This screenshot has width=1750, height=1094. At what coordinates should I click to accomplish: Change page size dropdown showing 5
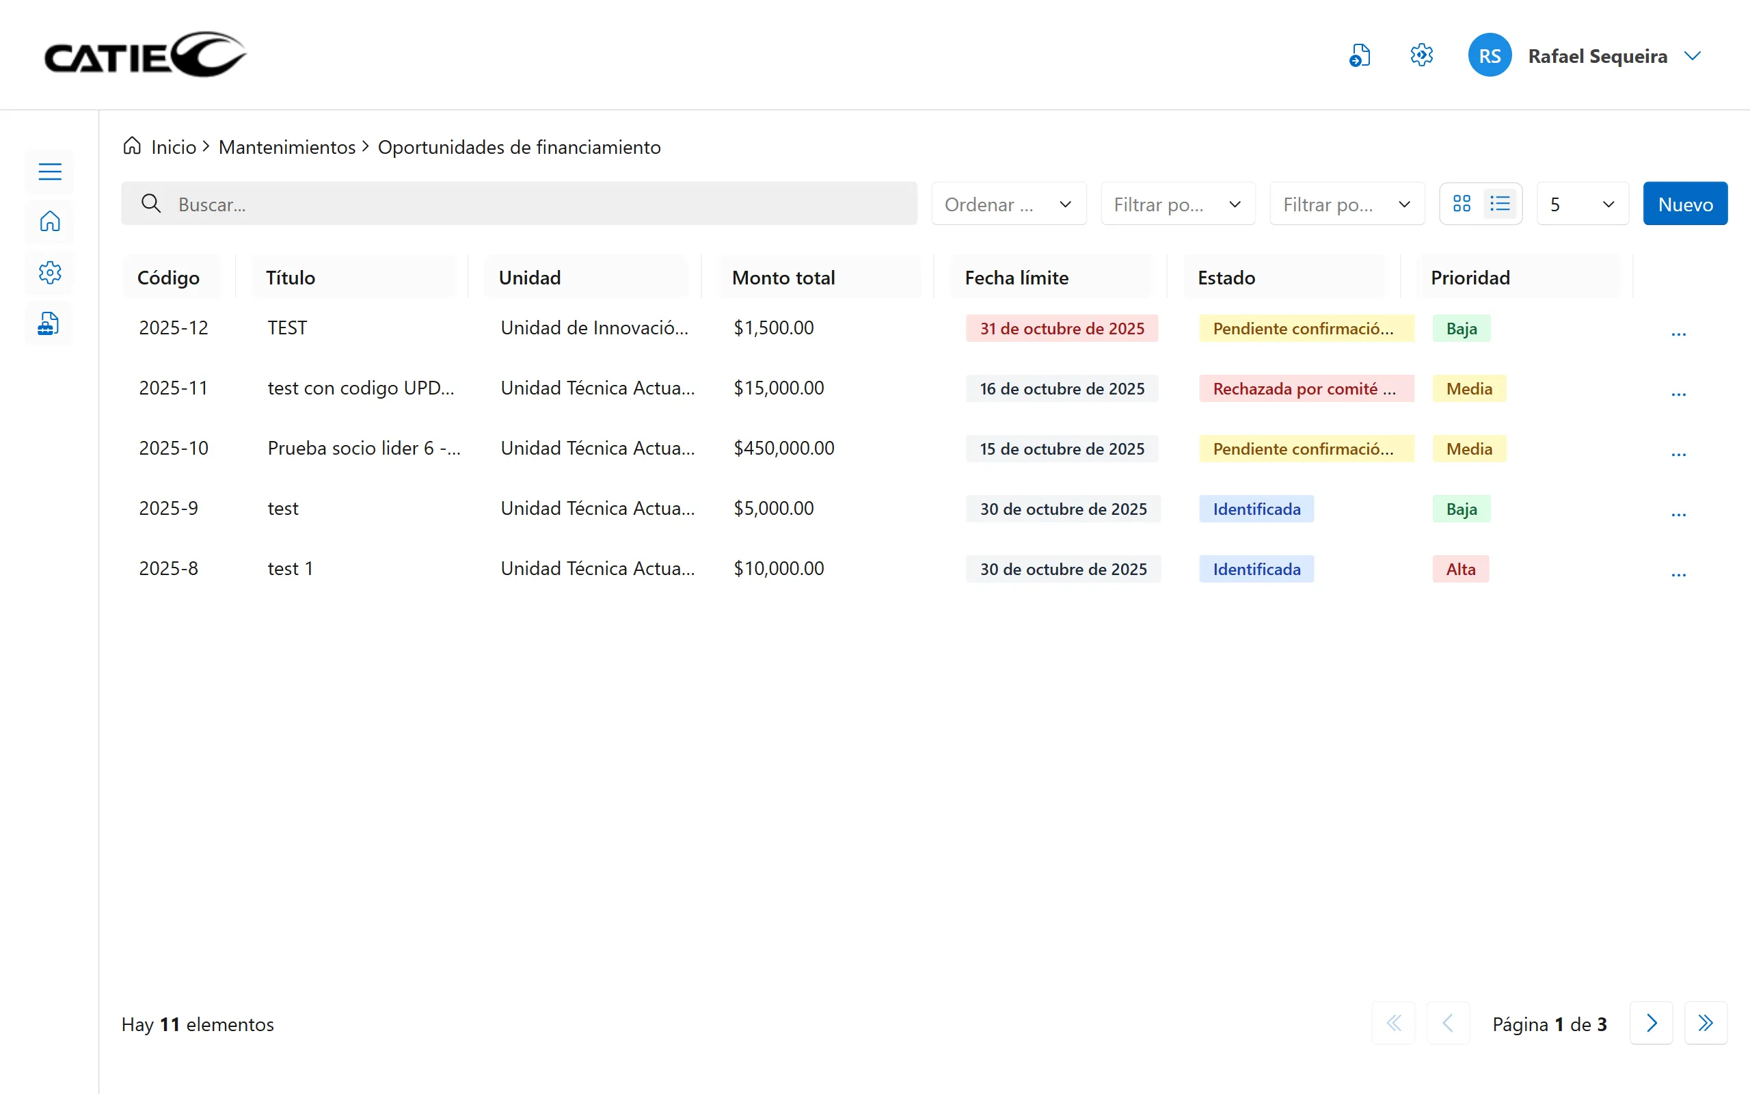(x=1582, y=204)
